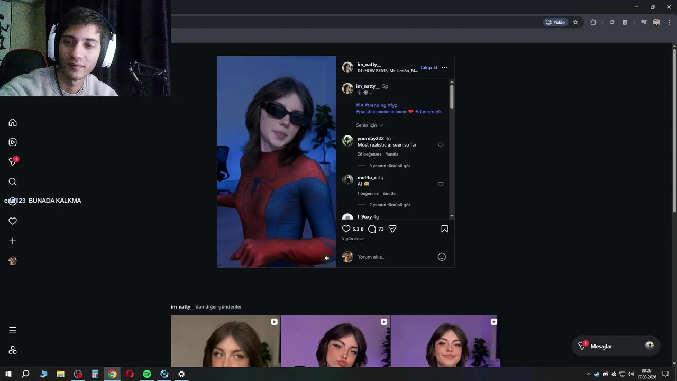Image resolution: width=677 pixels, height=381 pixels.
Task: Open direct messages icon in the sidebar
Action: coord(13,162)
